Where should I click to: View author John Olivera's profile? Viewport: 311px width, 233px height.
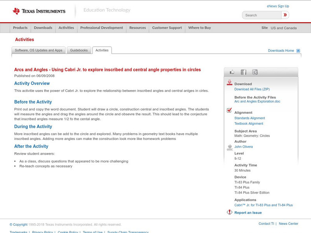tap(244, 147)
